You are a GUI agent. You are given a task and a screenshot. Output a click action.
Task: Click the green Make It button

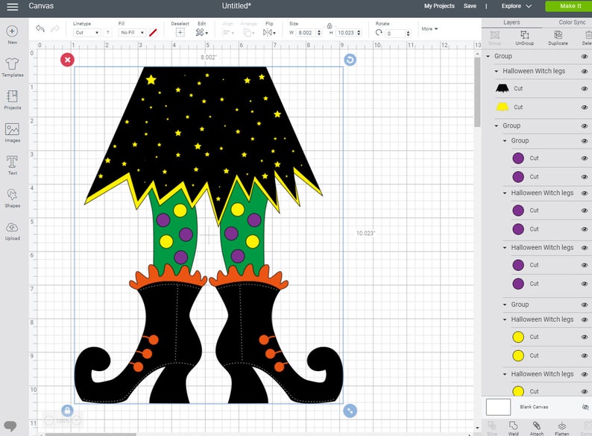[570, 6]
